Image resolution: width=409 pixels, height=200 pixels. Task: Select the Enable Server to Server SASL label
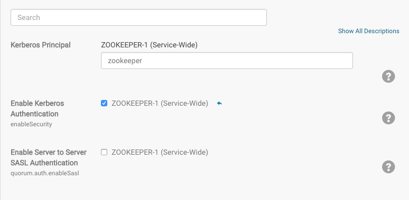point(49,157)
